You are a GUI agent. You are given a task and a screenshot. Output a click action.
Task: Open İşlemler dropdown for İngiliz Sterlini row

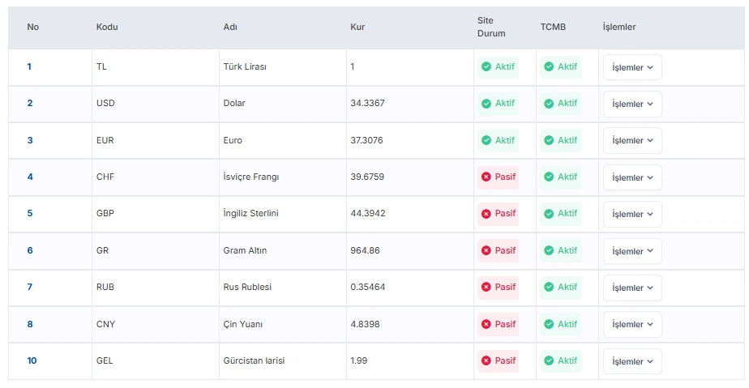(x=632, y=214)
